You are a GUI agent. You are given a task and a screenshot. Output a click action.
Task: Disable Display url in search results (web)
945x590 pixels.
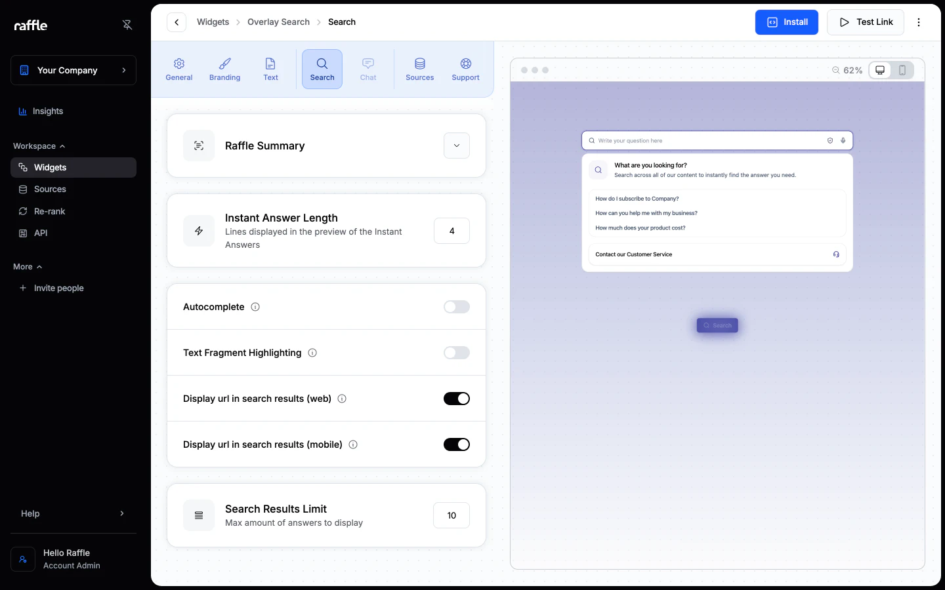click(x=457, y=399)
